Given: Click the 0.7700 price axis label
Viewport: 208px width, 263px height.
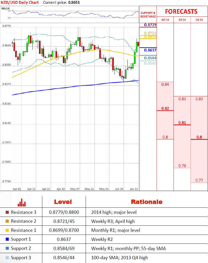Looking at the screenshot, I should point(7,181).
